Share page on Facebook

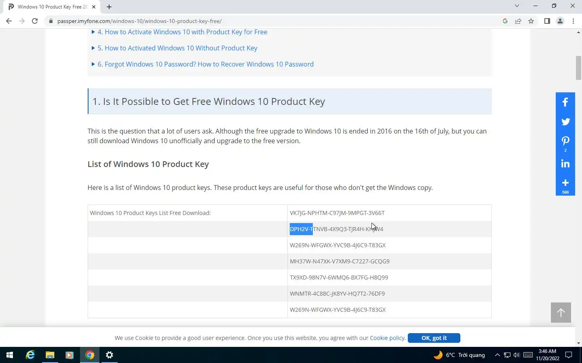tap(565, 102)
